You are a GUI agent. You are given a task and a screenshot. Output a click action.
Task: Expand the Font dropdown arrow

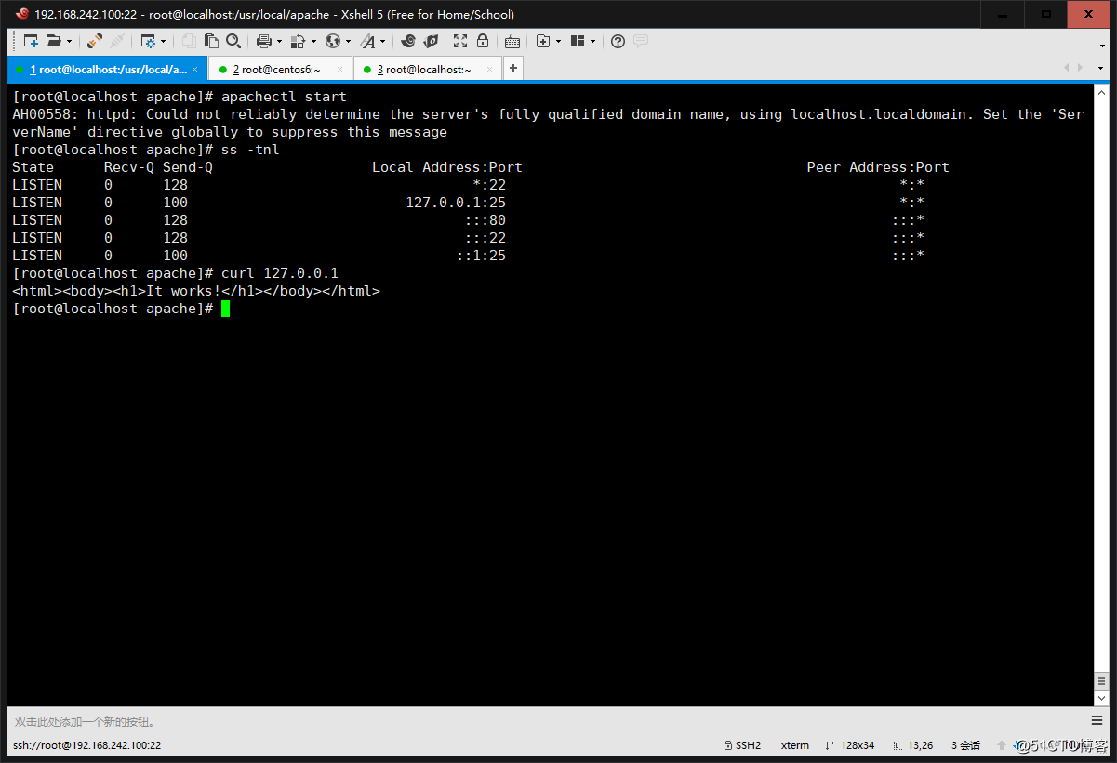(x=382, y=41)
